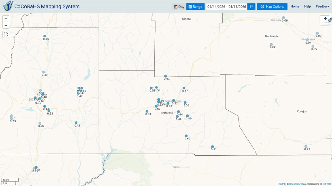
Task: Click the CoCoRaHS Mapping System title
Action: pos(47,6)
